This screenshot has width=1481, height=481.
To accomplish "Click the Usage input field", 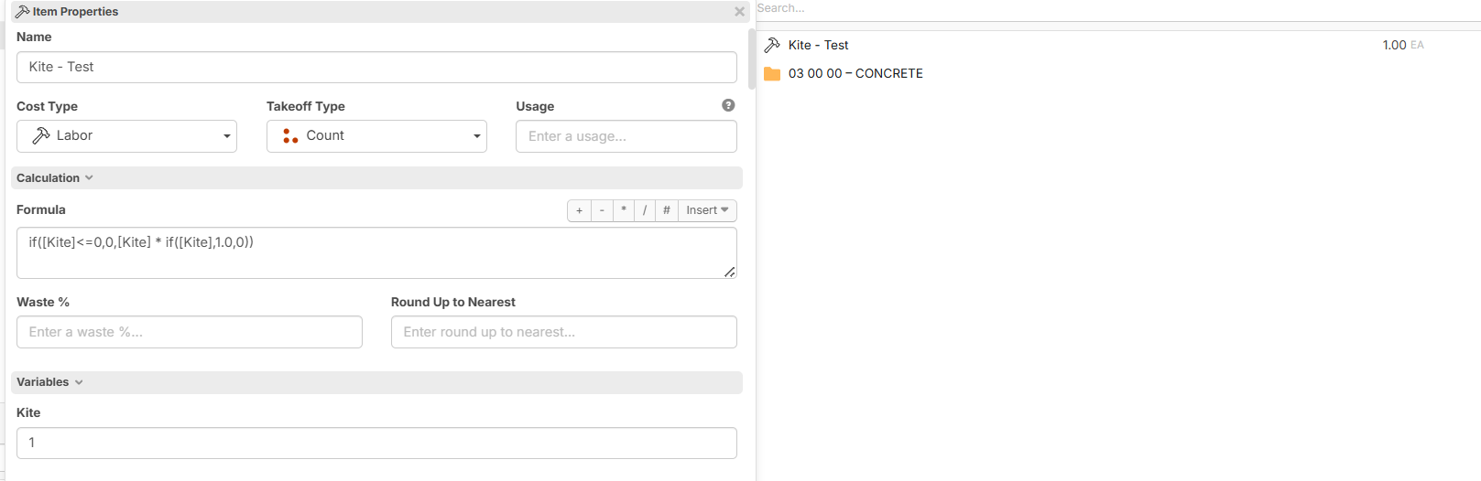I will click(626, 136).
